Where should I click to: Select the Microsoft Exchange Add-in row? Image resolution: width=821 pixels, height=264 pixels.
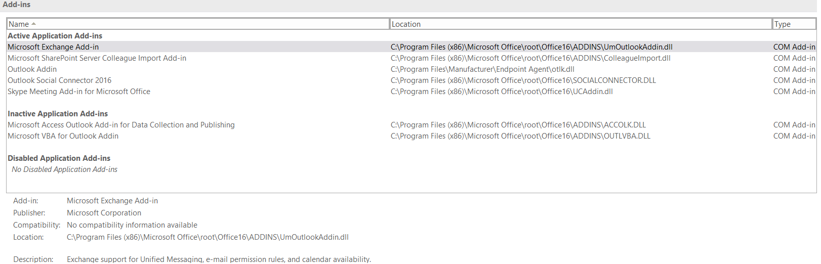(412, 47)
